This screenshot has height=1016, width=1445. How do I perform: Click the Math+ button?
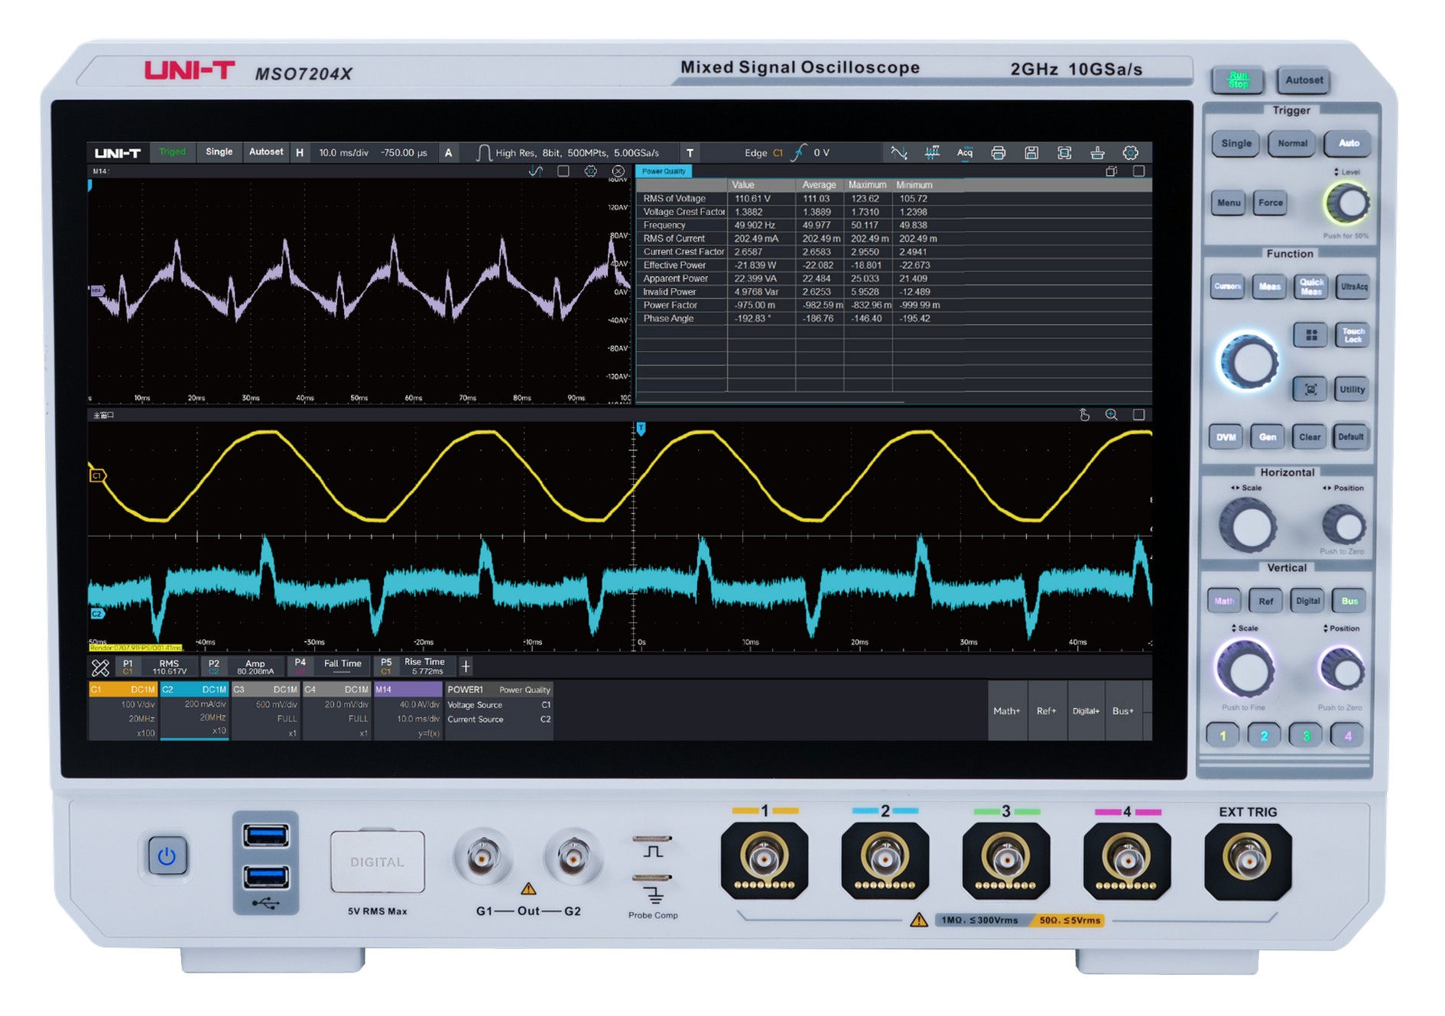coord(1008,711)
